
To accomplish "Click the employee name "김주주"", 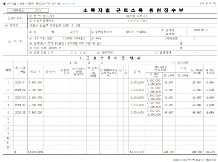I will tap(74, 32).
